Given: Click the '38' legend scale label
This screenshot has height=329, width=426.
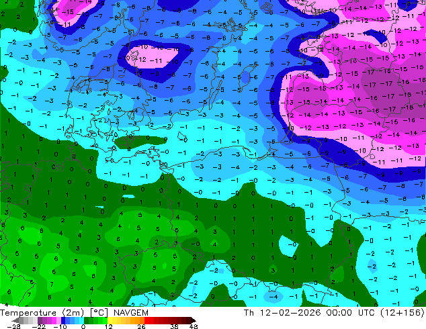Looking at the screenshot, I should tap(175, 326).
